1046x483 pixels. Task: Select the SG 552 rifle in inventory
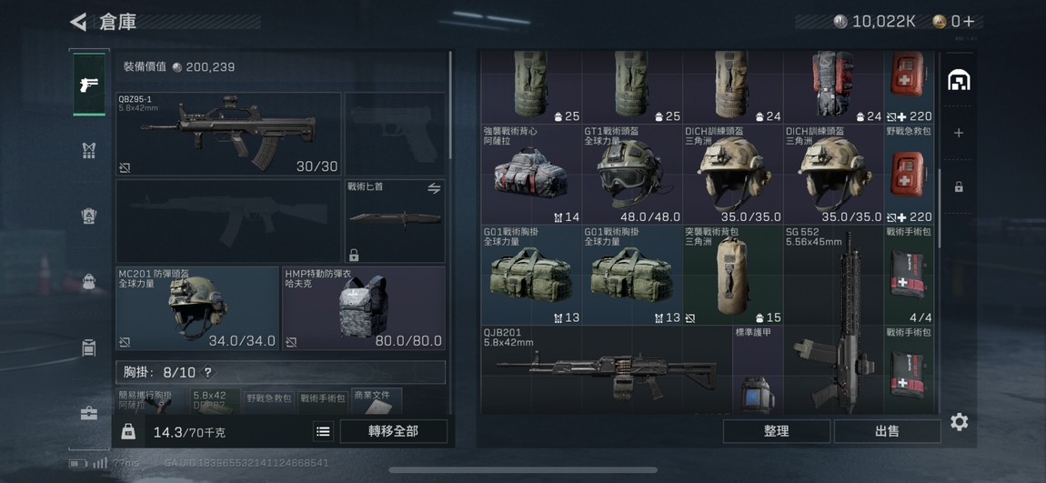[834, 319]
